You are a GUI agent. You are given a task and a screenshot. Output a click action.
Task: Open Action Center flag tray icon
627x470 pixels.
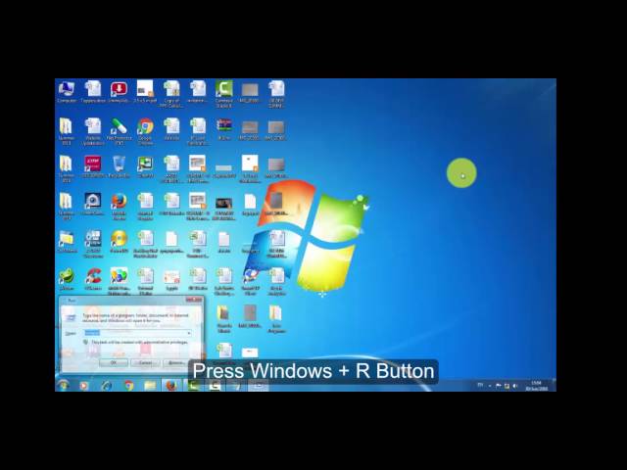tap(499, 386)
